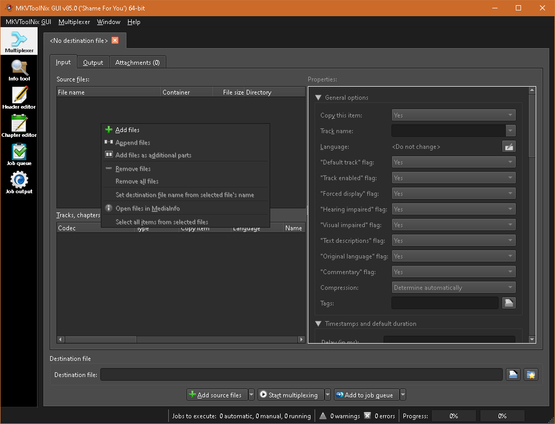The height and width of the screenshot is (424, 555).
Task: Click the Add source files button
Action: click(217, 395)
